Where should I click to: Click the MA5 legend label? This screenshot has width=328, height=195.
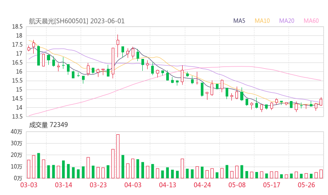pyautogui.click(x=239, y=21)
